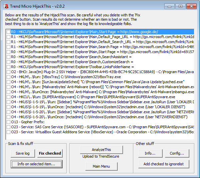This screenshot has height=178, width=200.
Task: Click the AnalyzeThis button
Action: click(x=101, y=150)
